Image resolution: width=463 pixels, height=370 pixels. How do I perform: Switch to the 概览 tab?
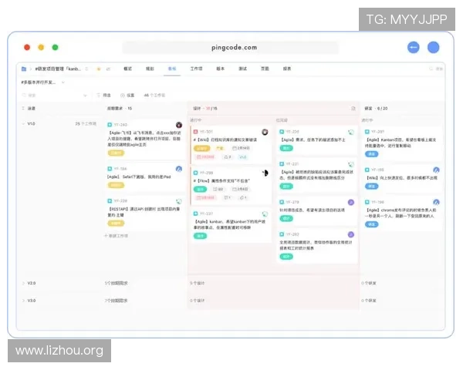click(x=127, y=69)
